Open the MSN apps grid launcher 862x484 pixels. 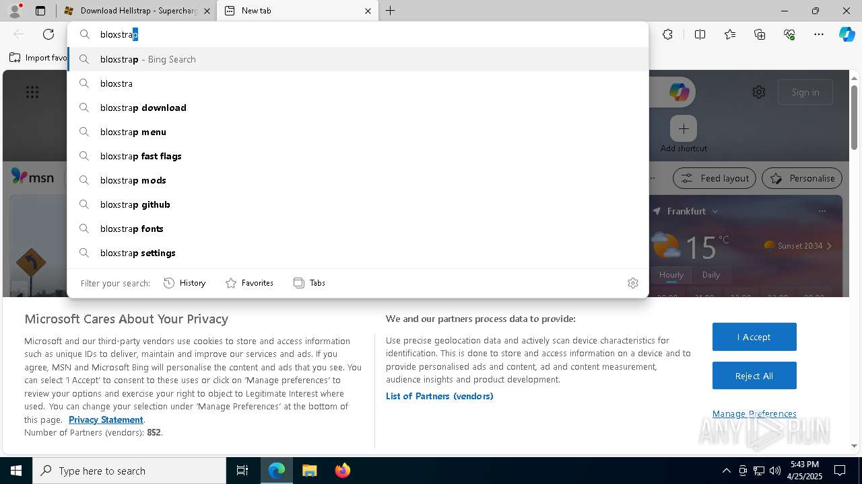pyautogui.click(x=32, y=92)
